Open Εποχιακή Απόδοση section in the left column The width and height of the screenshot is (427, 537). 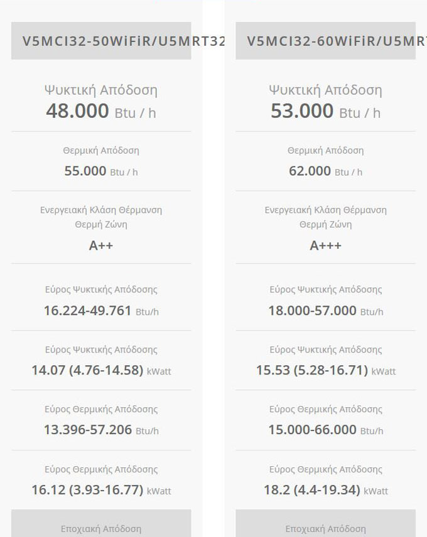101,528
